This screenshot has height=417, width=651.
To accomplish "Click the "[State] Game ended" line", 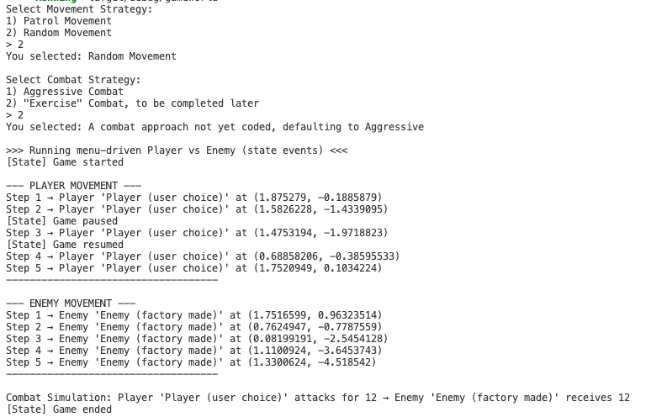I will click(x=59, y=409).
